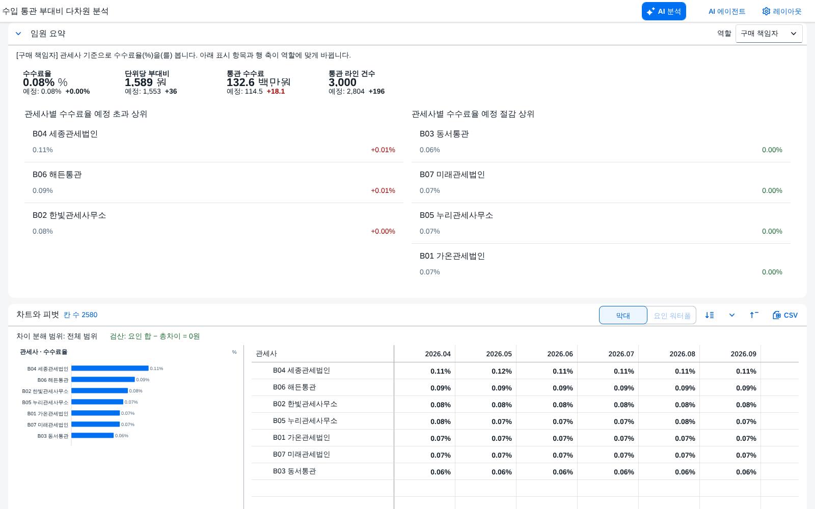Image resolution: width=815 pixels, height=509 pixels.
Task: Click the sort descending rows icon
Action: pos(710,315)
